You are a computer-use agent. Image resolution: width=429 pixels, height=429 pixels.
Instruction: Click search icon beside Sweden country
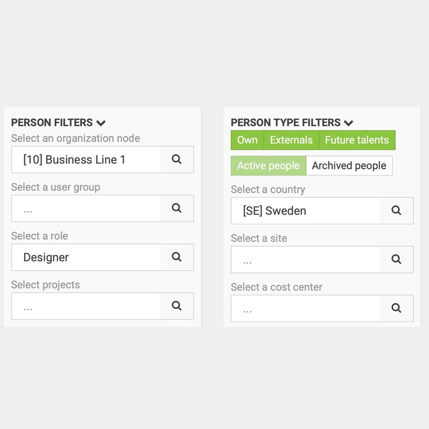(396, 210)
